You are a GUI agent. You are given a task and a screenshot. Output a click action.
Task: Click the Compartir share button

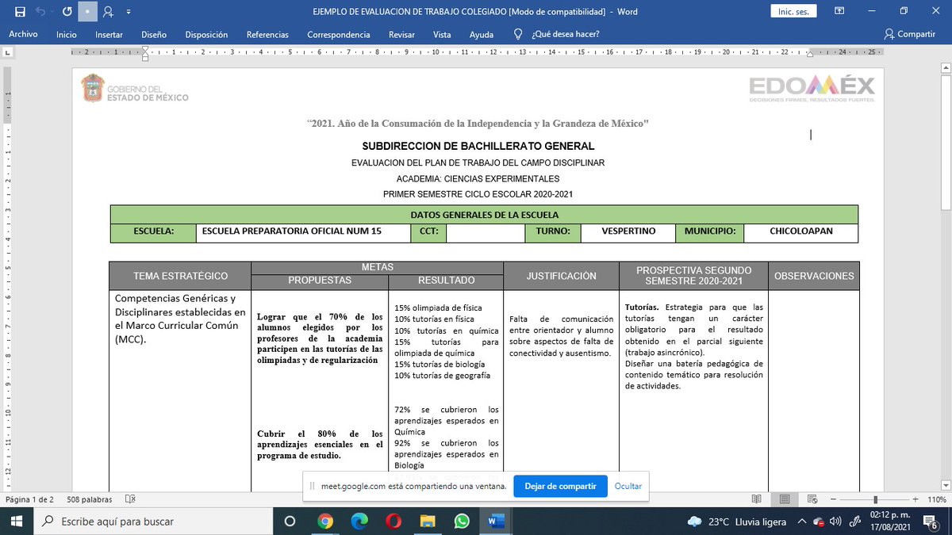[x=909, y=34]
